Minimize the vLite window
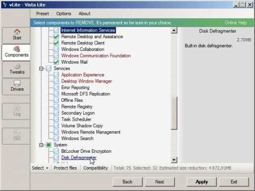Image resolution: width=255 pixels, height=191 pixels. (236, 5)
